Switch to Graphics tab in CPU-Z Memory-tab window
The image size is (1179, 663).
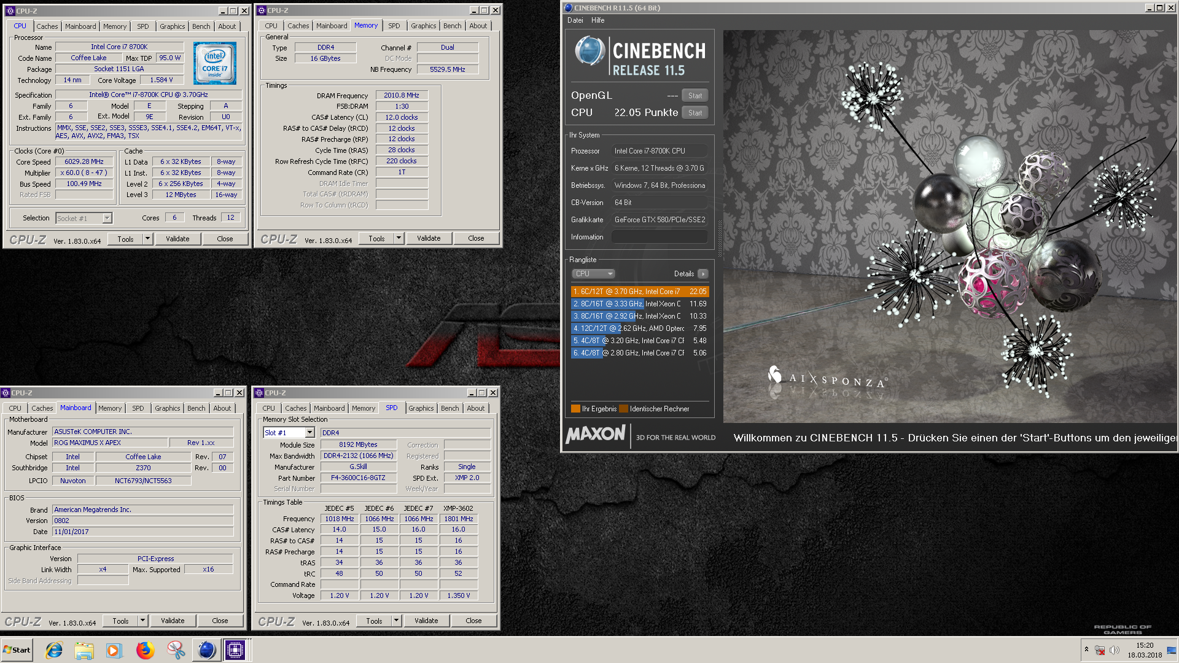[x=424, y=26]
